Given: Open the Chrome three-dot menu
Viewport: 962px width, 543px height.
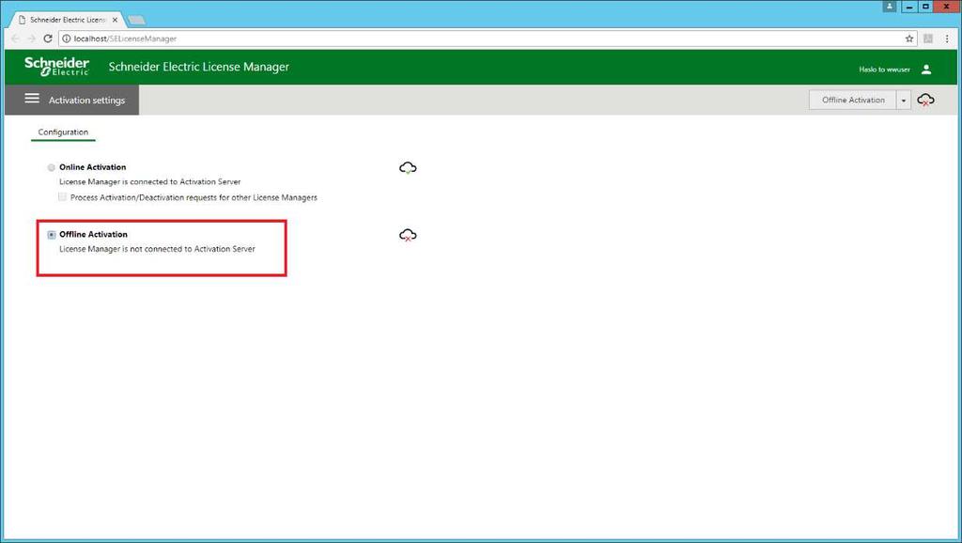Looking at the screenshot, I should coord(947,38).
